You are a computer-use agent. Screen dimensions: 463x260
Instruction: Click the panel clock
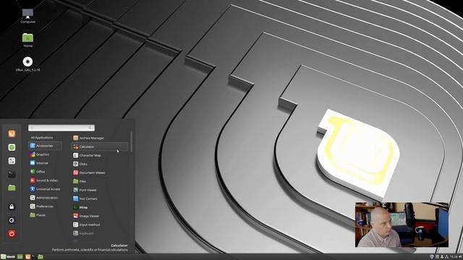click(454, 257)
